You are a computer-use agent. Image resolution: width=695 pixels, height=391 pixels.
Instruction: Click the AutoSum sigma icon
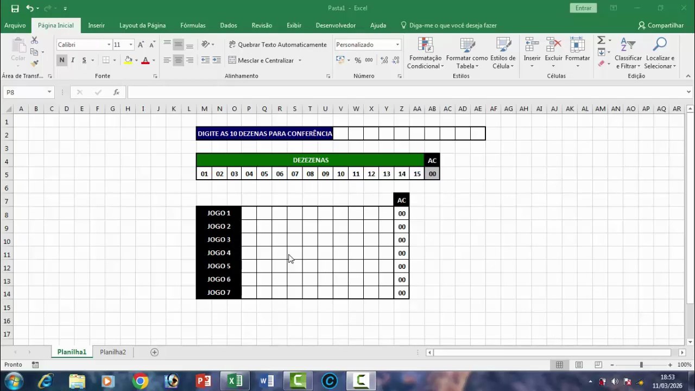(x=601, y=41)
